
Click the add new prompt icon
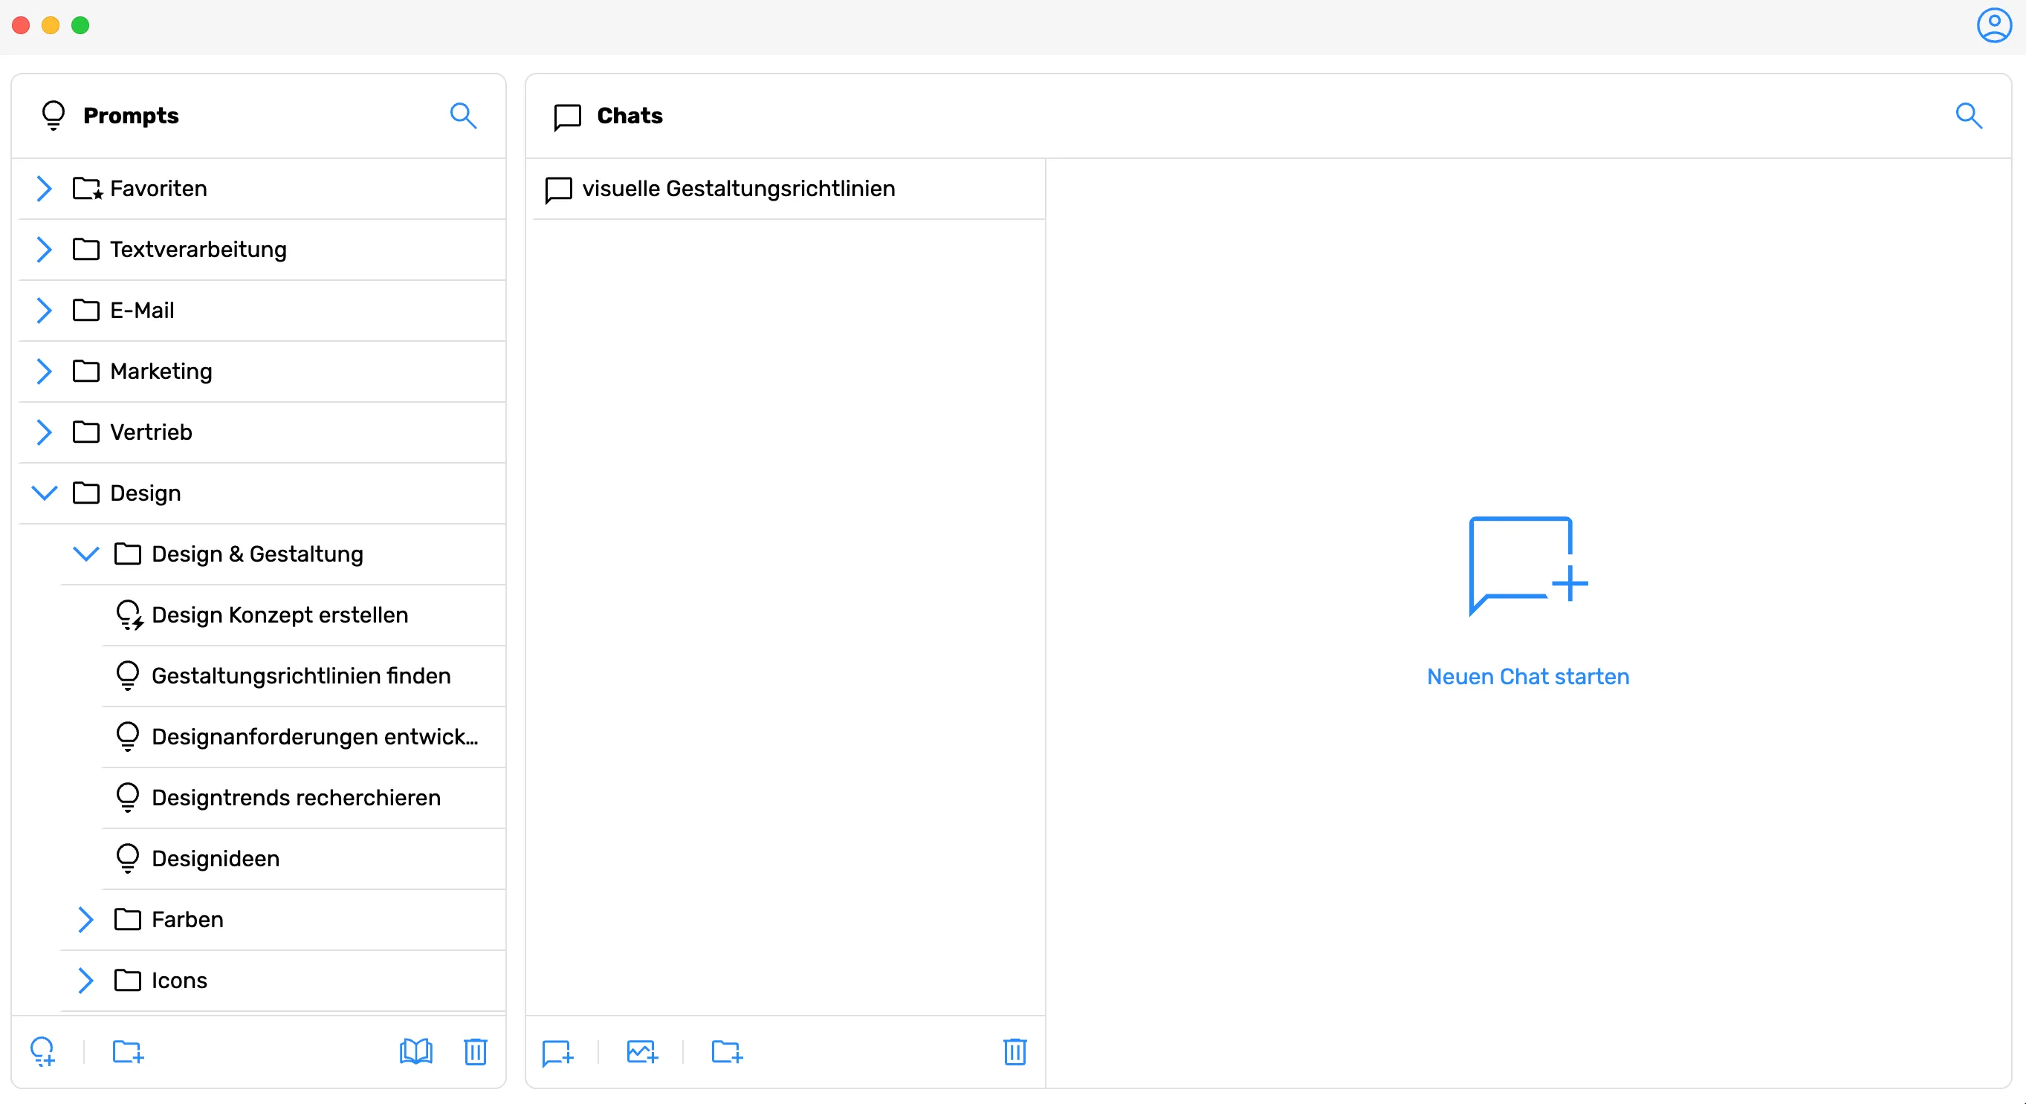point(42,1051)
